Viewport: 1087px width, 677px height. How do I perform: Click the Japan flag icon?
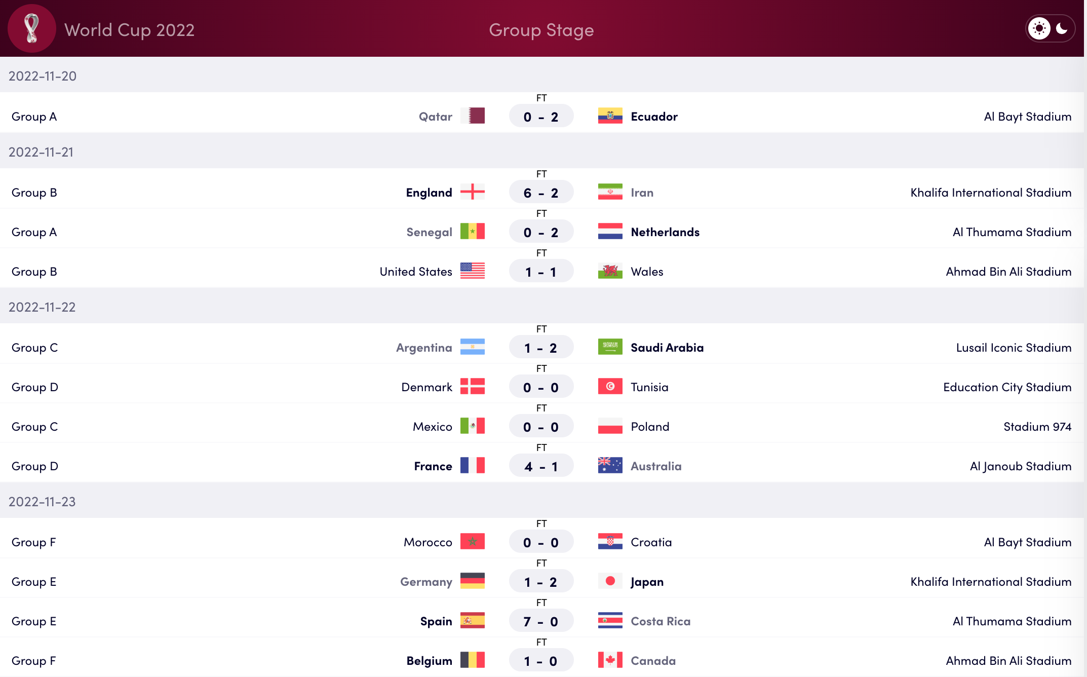(610, 581)
